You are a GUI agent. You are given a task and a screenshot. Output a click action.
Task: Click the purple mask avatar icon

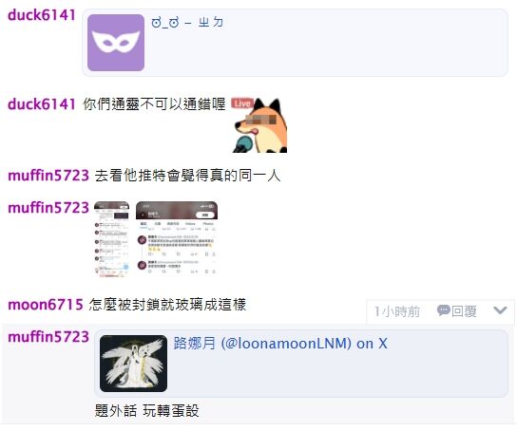tap(116, 43)
